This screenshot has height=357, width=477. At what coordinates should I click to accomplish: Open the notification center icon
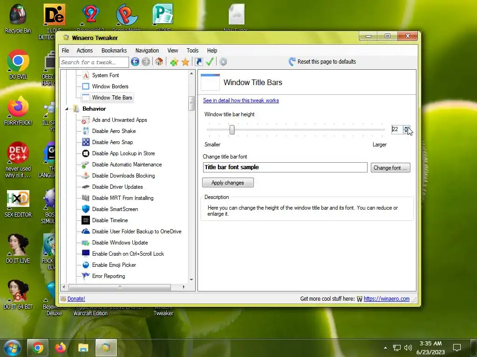[457, 348]
